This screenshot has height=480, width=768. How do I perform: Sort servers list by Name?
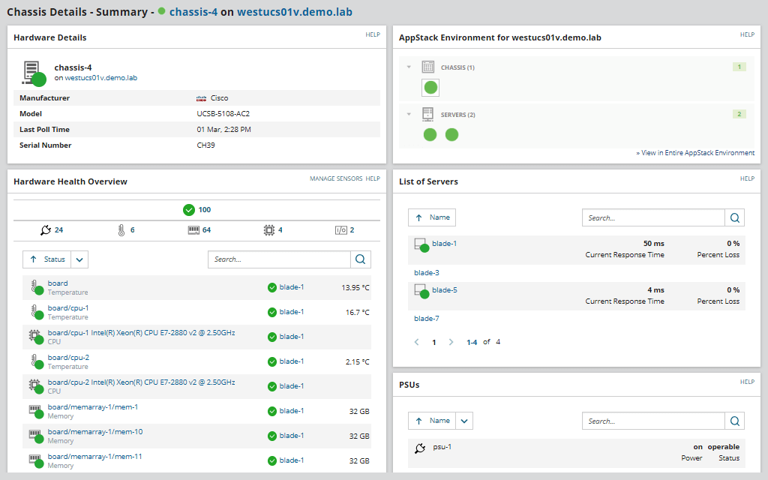coord(432,217)
